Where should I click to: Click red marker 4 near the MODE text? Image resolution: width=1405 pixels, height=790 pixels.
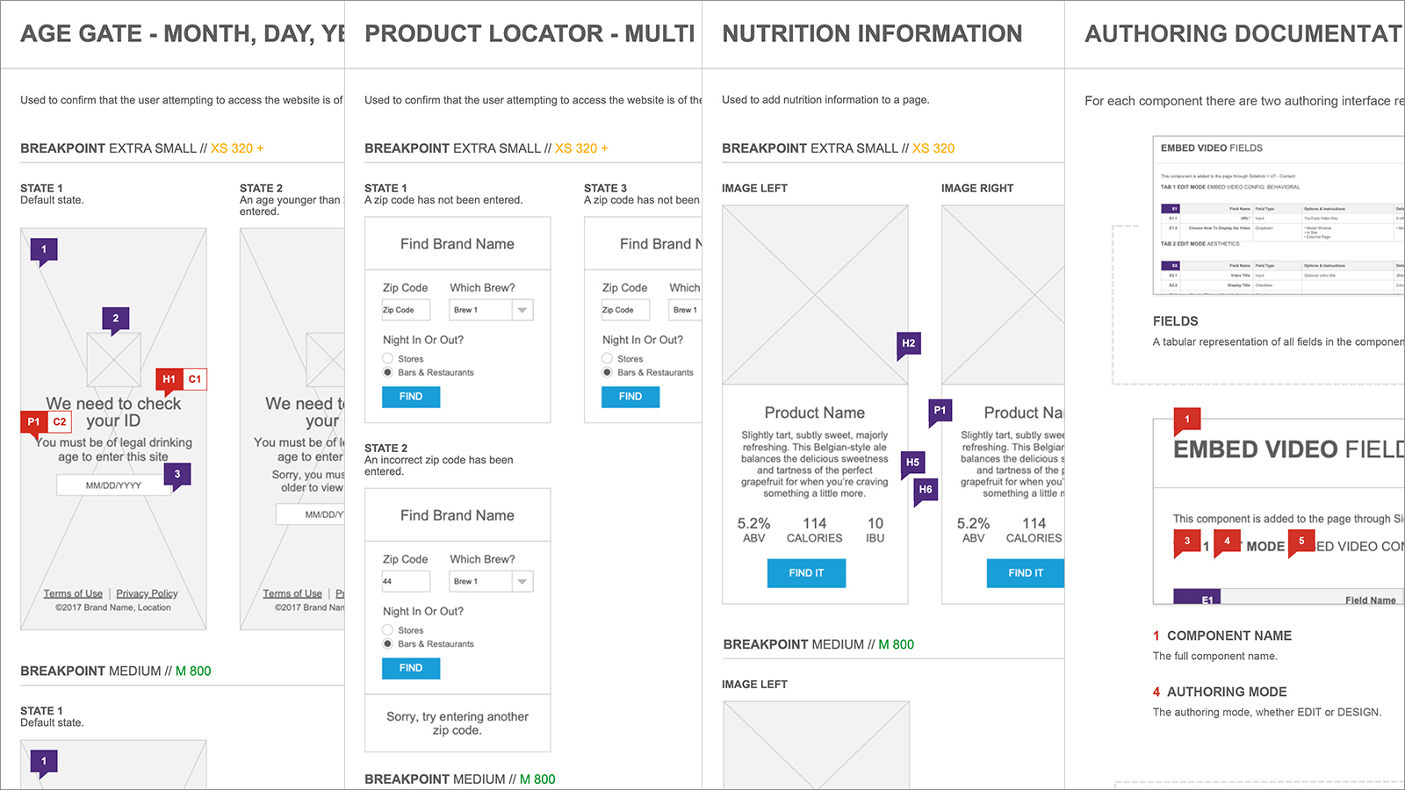tap(1227, 541)
